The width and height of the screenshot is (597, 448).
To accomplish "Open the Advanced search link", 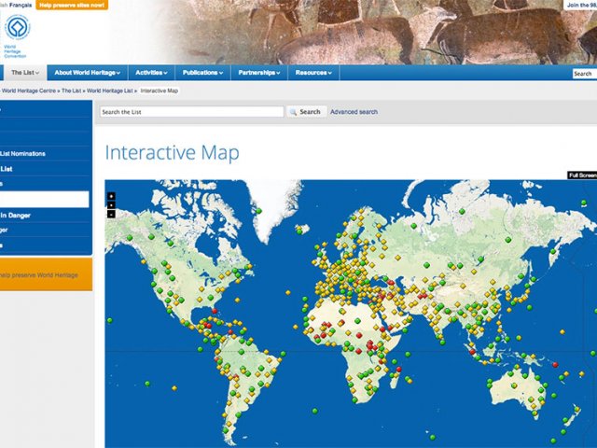I will pos(354,112).
